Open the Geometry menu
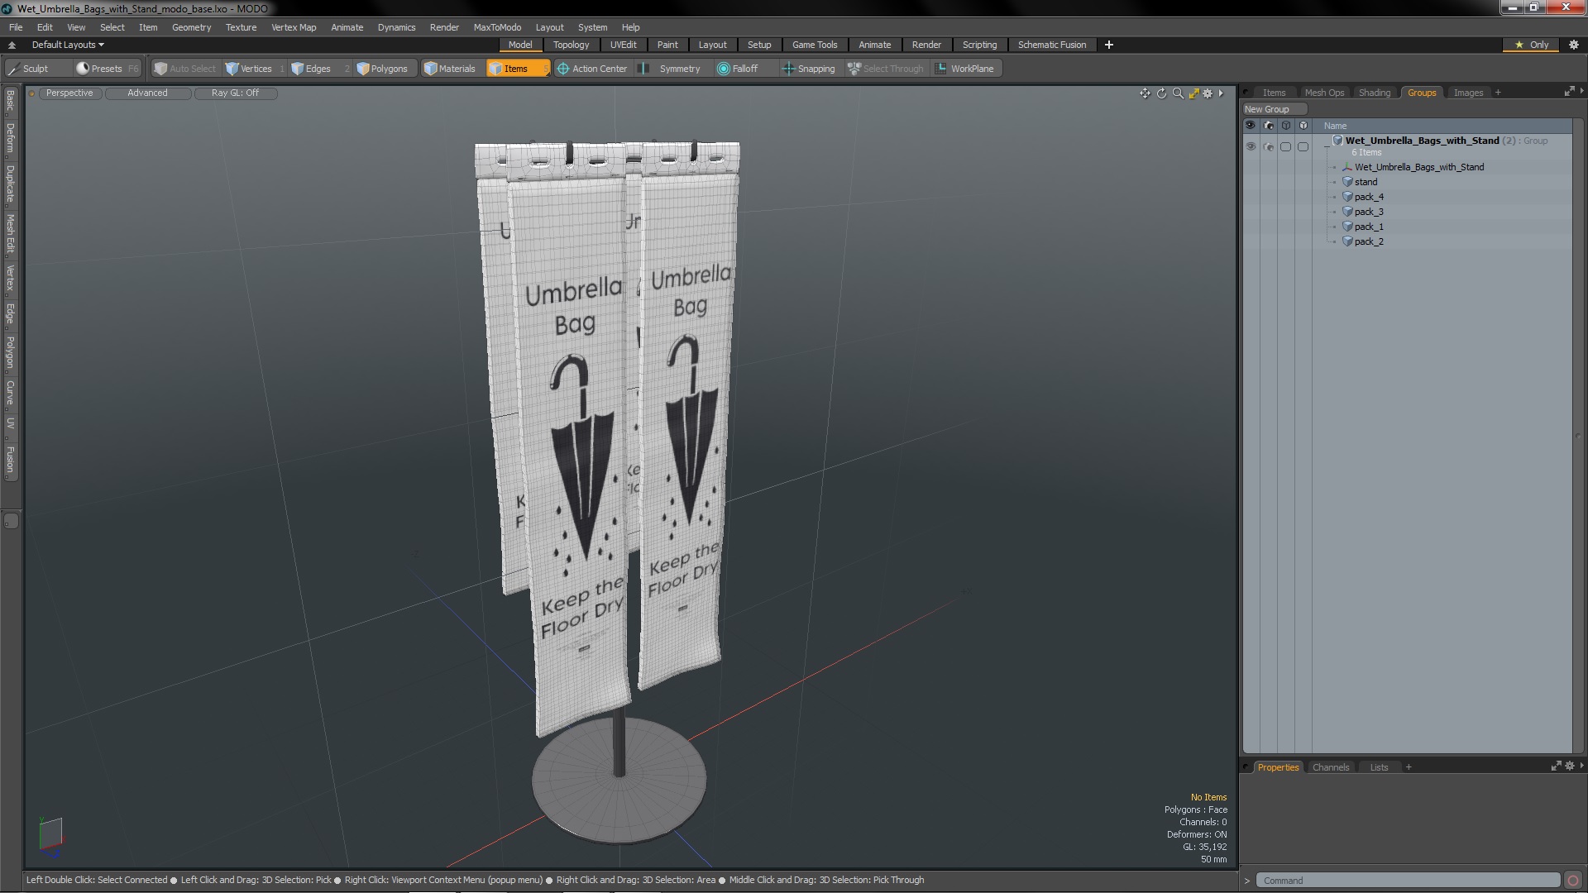This screenshot has height=893, width=1588. click(191, 27)
